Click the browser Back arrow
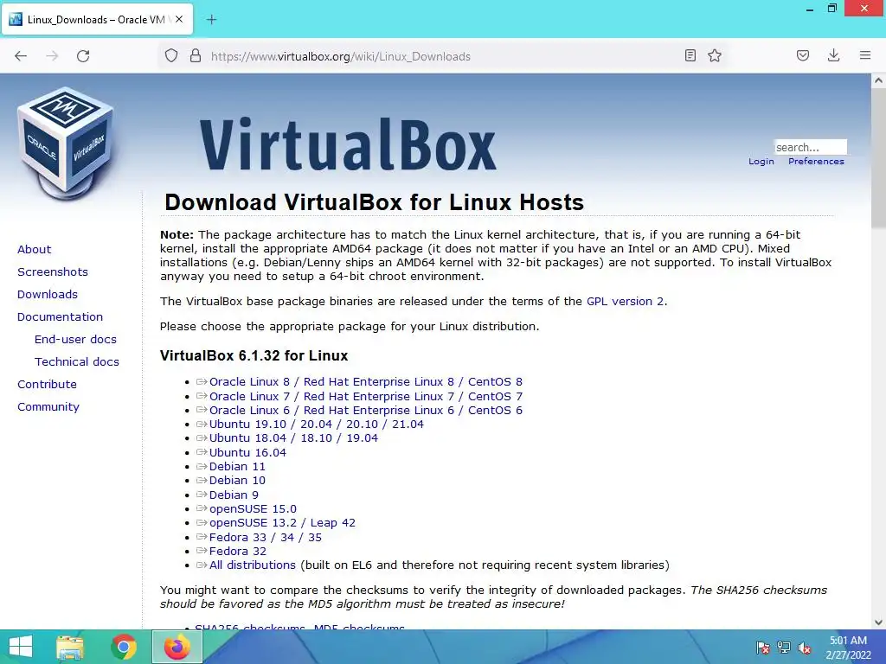 tap(21, 56)
